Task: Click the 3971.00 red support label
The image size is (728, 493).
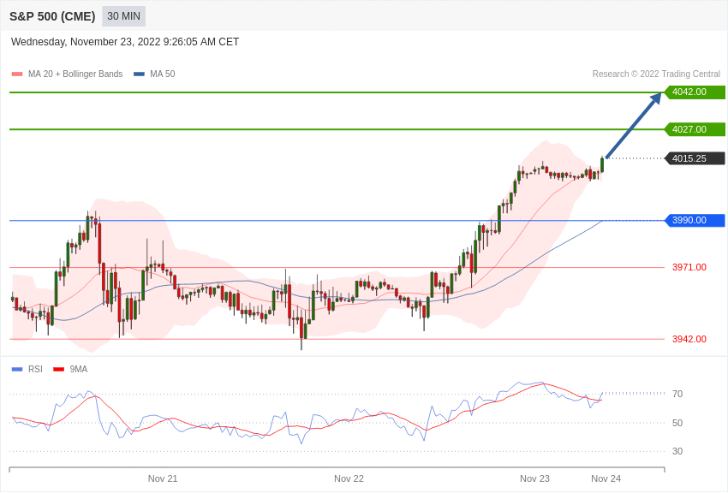Action: click(x=689, y=267)
